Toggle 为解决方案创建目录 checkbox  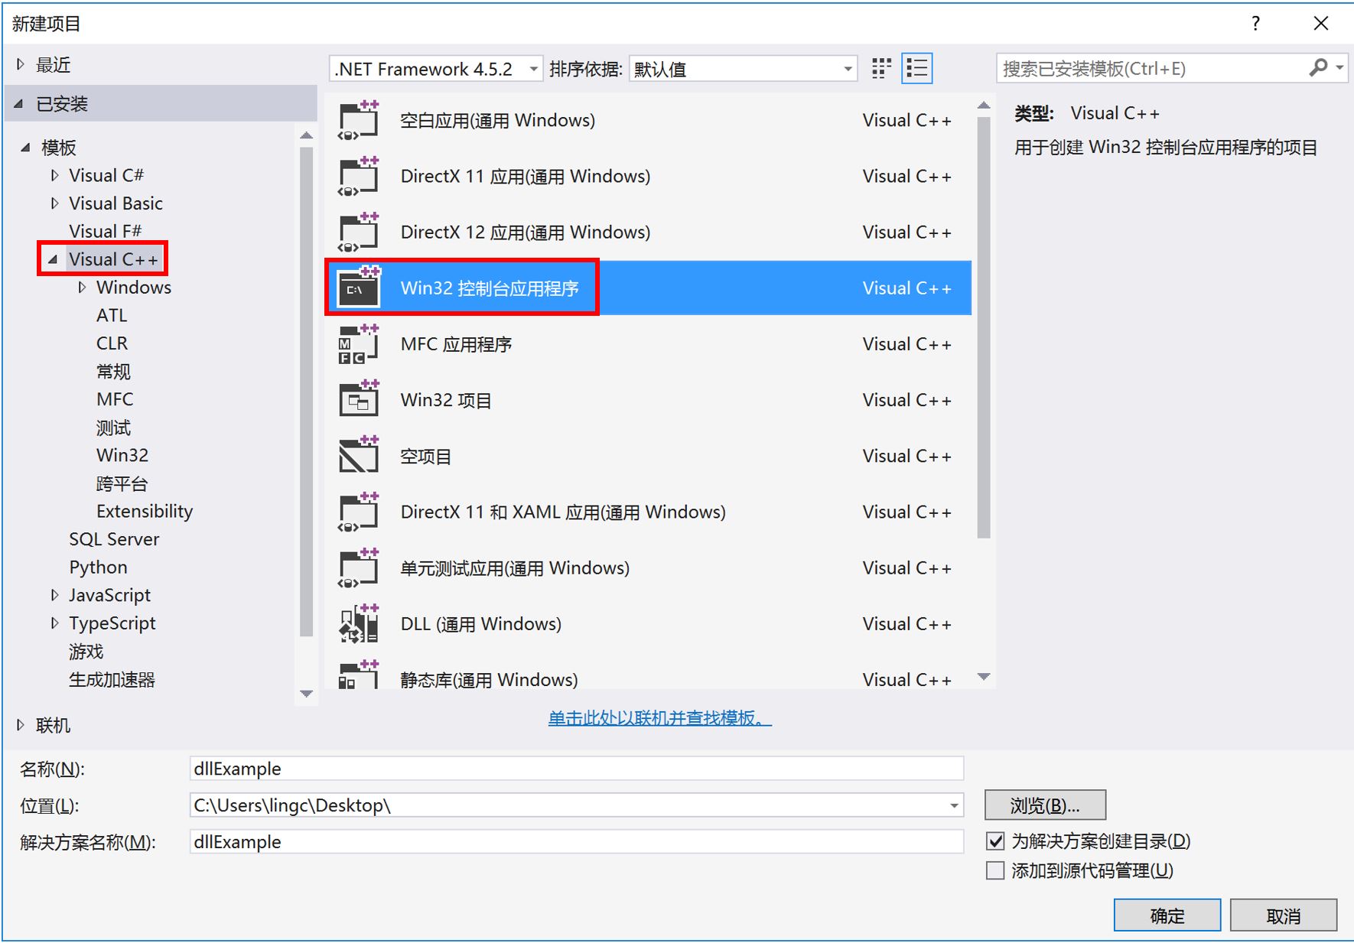pos(995,841)
